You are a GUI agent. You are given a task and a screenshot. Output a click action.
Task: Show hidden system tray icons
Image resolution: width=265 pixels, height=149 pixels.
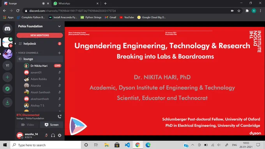point(193,145)
